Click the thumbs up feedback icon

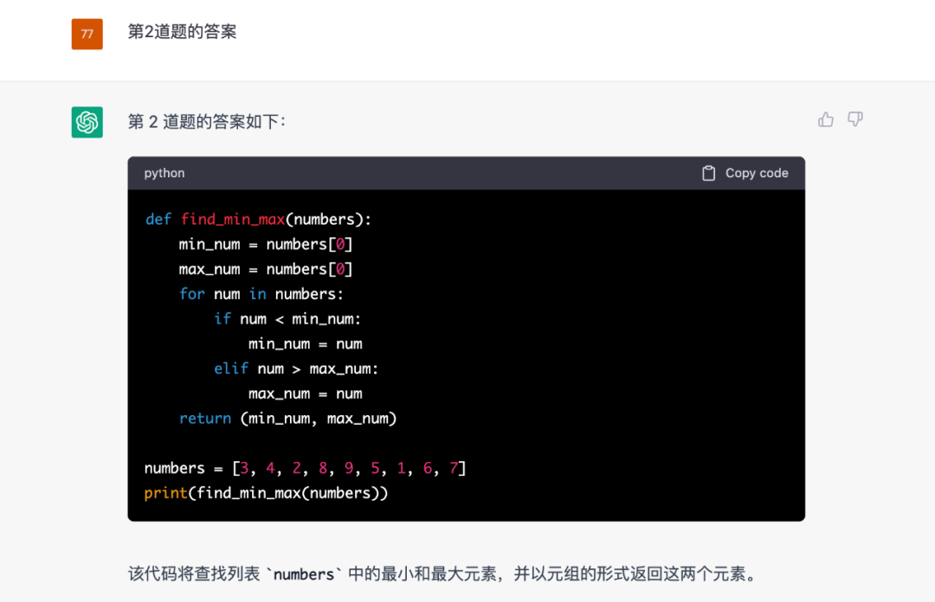[826, 120]
